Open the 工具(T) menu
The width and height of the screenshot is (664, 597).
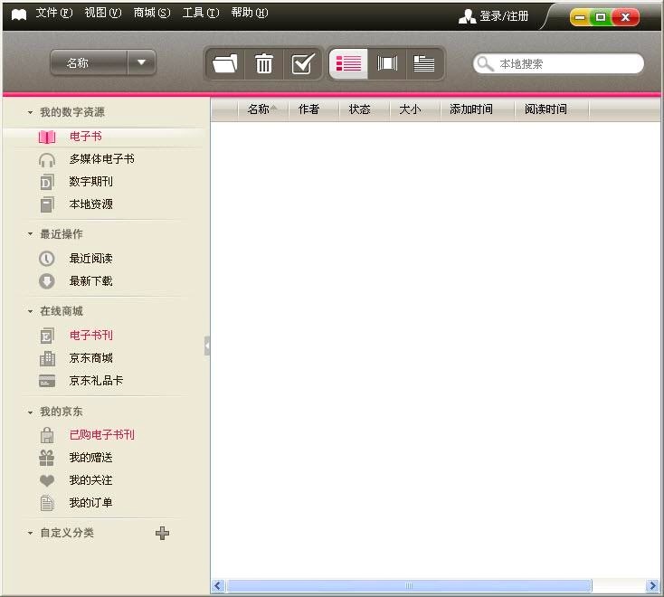[x=200, y=13]
